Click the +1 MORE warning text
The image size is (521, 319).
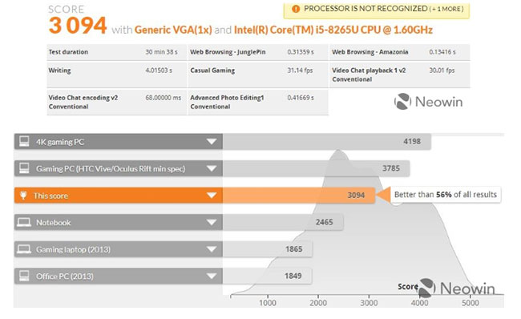[x=446, y=10]
